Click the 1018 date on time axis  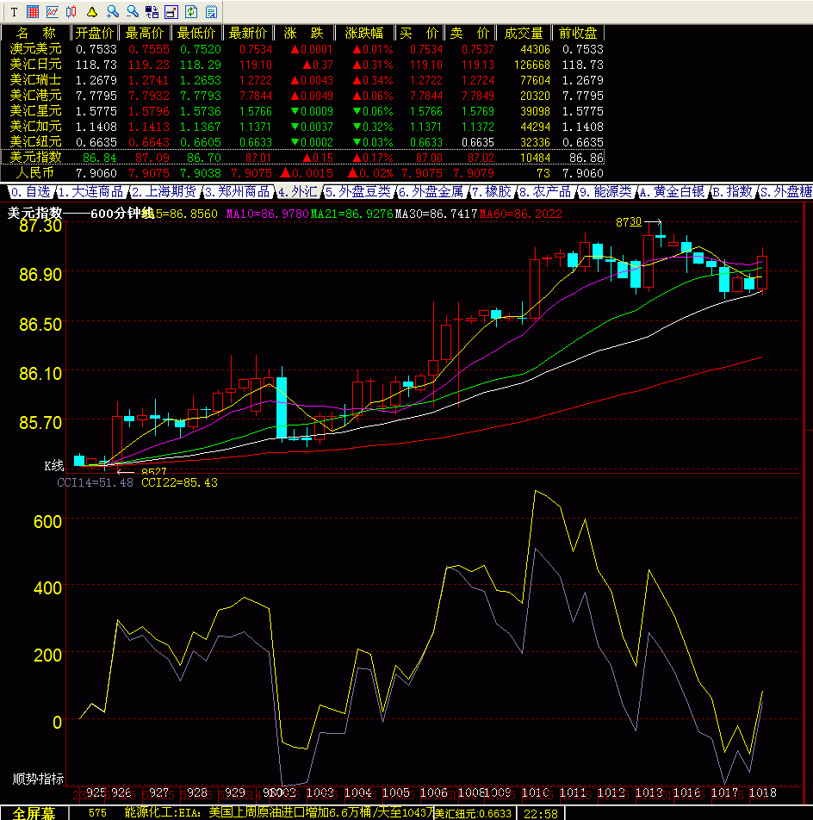coord(763,792)
